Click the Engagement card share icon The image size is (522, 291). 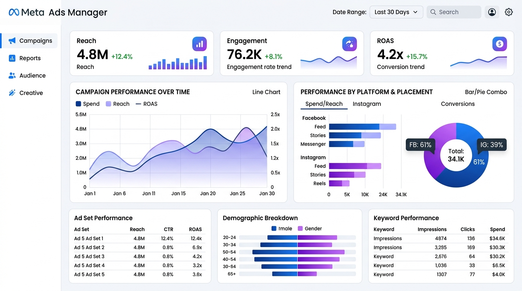click(349, 44)
